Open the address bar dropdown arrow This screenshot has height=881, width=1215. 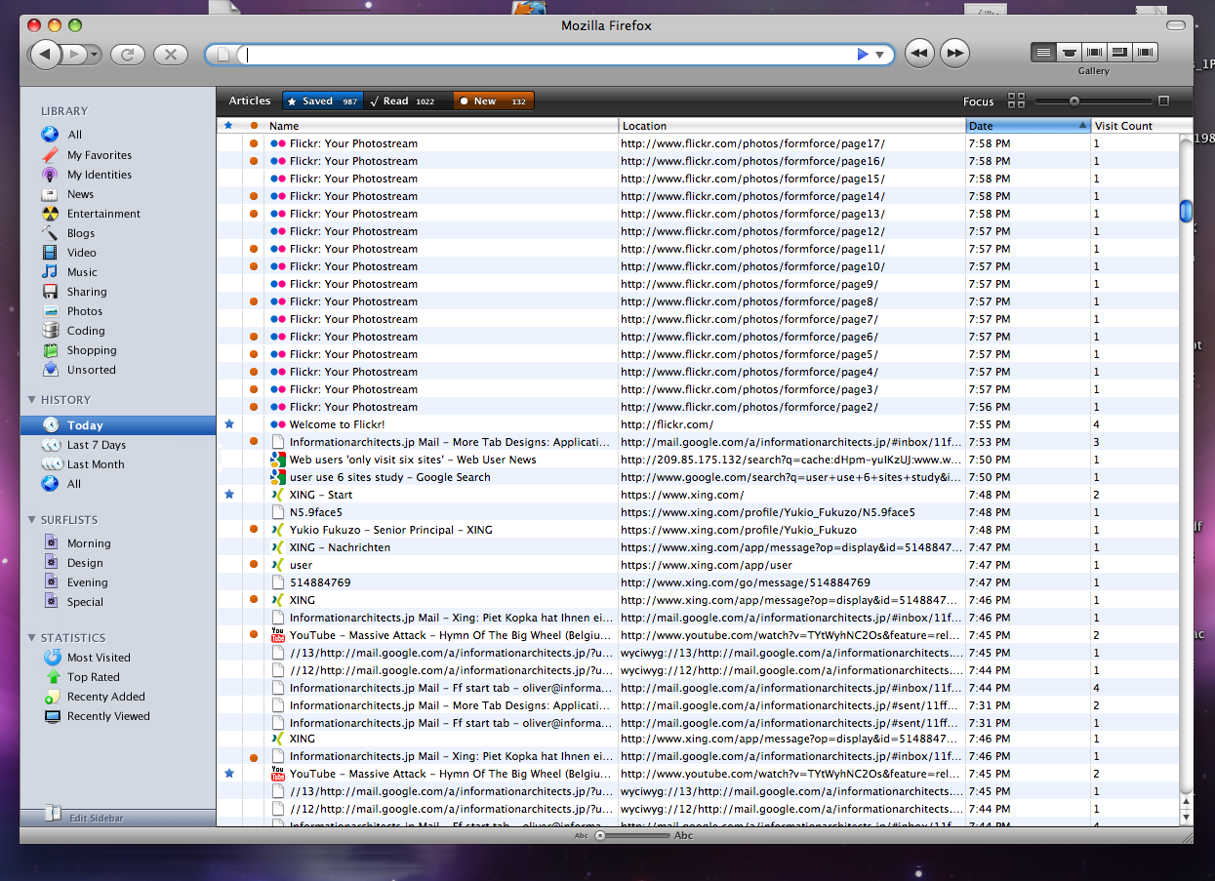(879, 55)
